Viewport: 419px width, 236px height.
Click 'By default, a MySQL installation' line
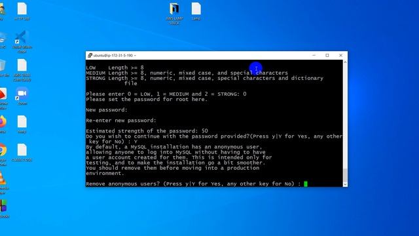pos(174,147)
